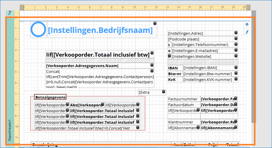272x148 pixels.
Task: Select the [Instellingen.KVK-nummer] field
Action: pyautogui.click(x=211, y=80)
